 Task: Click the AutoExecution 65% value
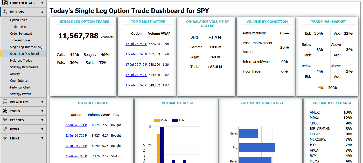click(x=284, y=33)
